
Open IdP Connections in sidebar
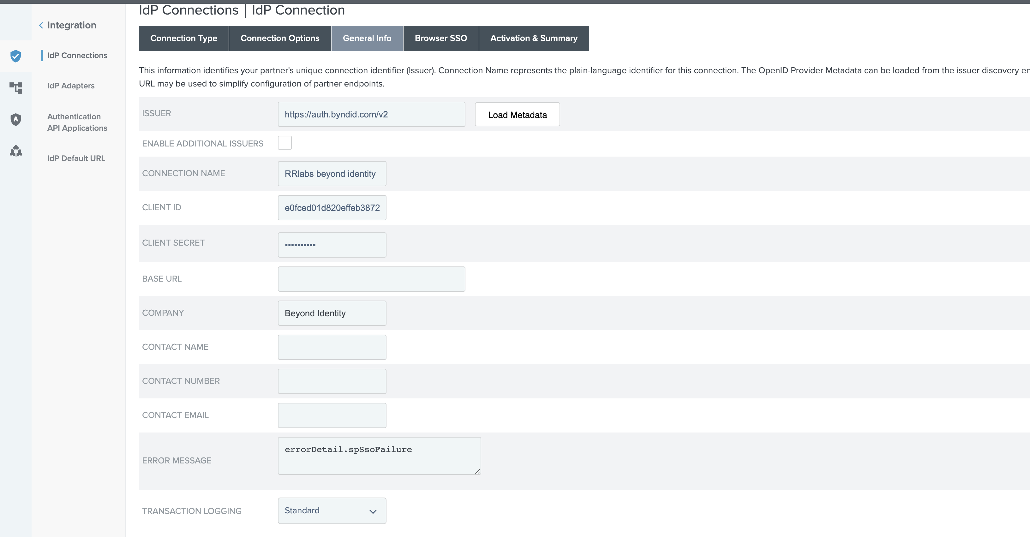pyautogui.click(x=77, y=56)
